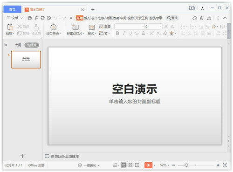Switch to the 设计 ribbon tab
The width and height of the screenshot is (233, 172).
pyautogui.click(x=94, y=18)
